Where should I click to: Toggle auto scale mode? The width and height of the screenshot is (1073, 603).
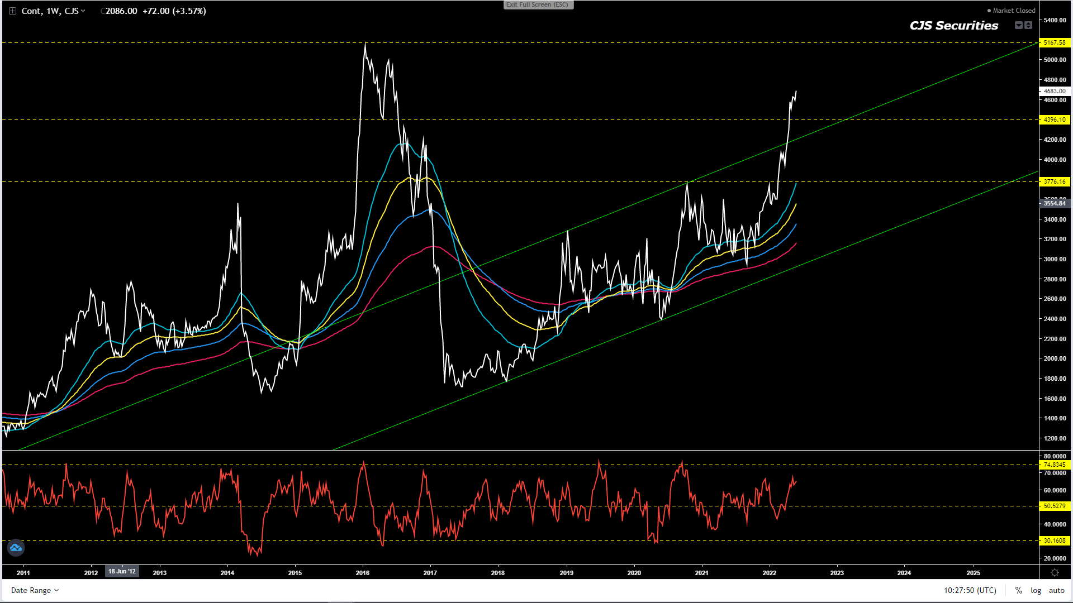tap(1056, 590)
